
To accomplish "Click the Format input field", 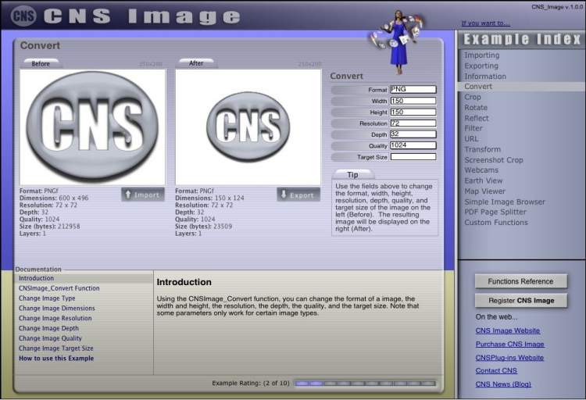I will (x=413, y=89).
